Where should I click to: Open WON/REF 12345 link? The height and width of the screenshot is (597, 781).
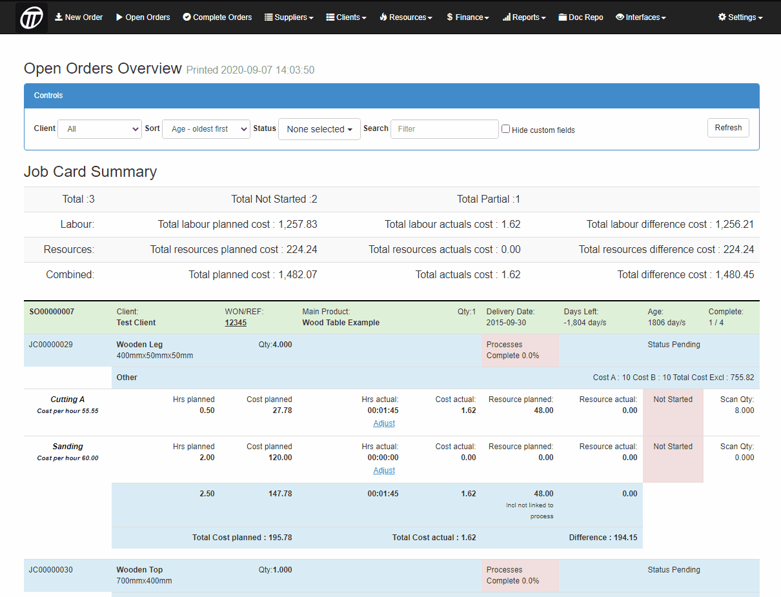tap(236, 323)
